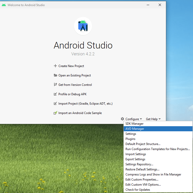Choose Get from Version Control
Viewport: 193px width, 193px height.
pyautogui.click(x=75, y=85)
